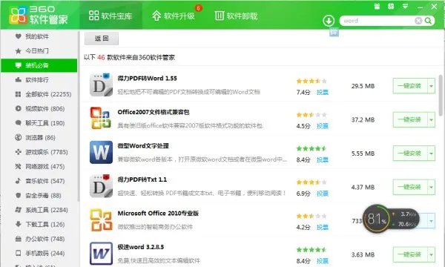Click the 返回 button
This screenshot has height=267, width=445.
click(102, 39)
